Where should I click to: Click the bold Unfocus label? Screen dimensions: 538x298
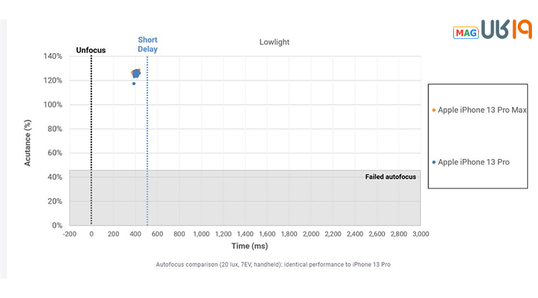[91, 50]
